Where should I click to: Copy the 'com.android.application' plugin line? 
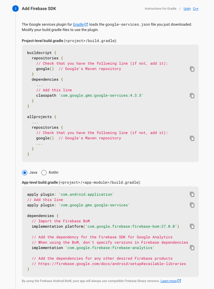[192, 194]
